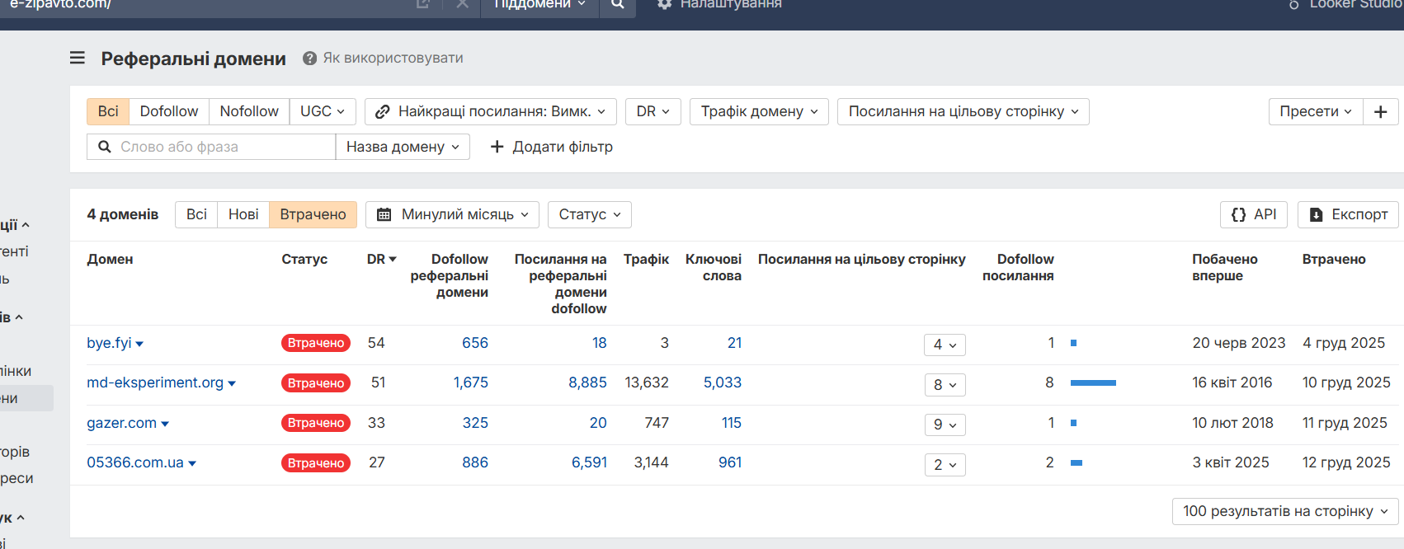Click the calendar icon for Минулий місяць

(384, 214)
